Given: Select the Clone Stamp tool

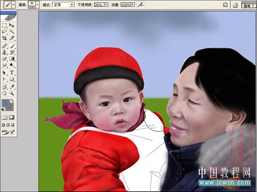Looking at the screenshot, I should point(4,52).
